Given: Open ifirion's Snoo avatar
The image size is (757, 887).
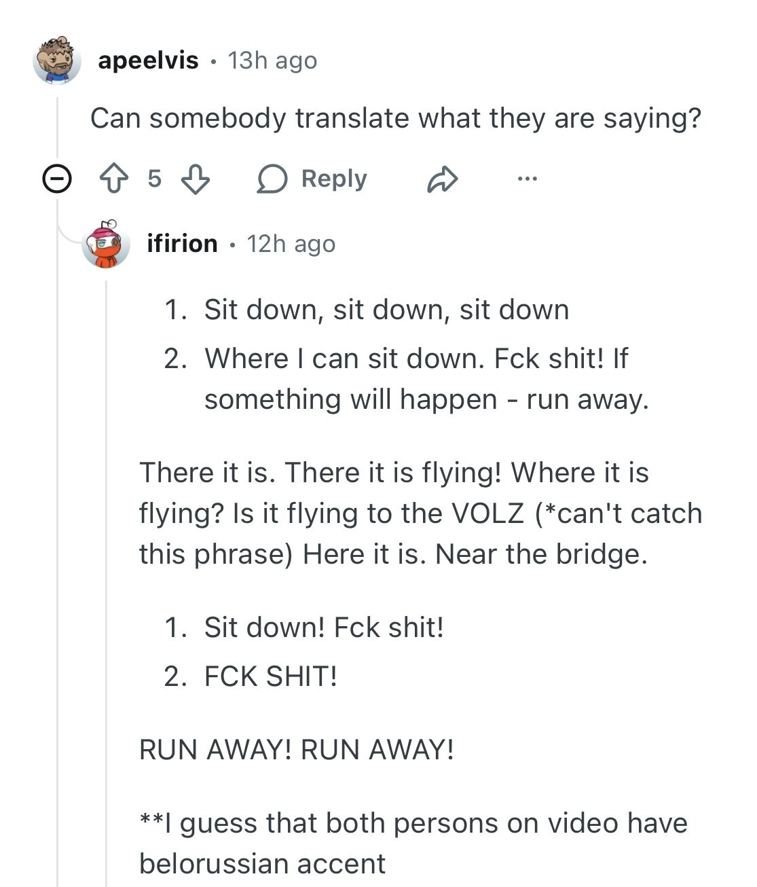Looking at the screenshot, I should [106, 244].
